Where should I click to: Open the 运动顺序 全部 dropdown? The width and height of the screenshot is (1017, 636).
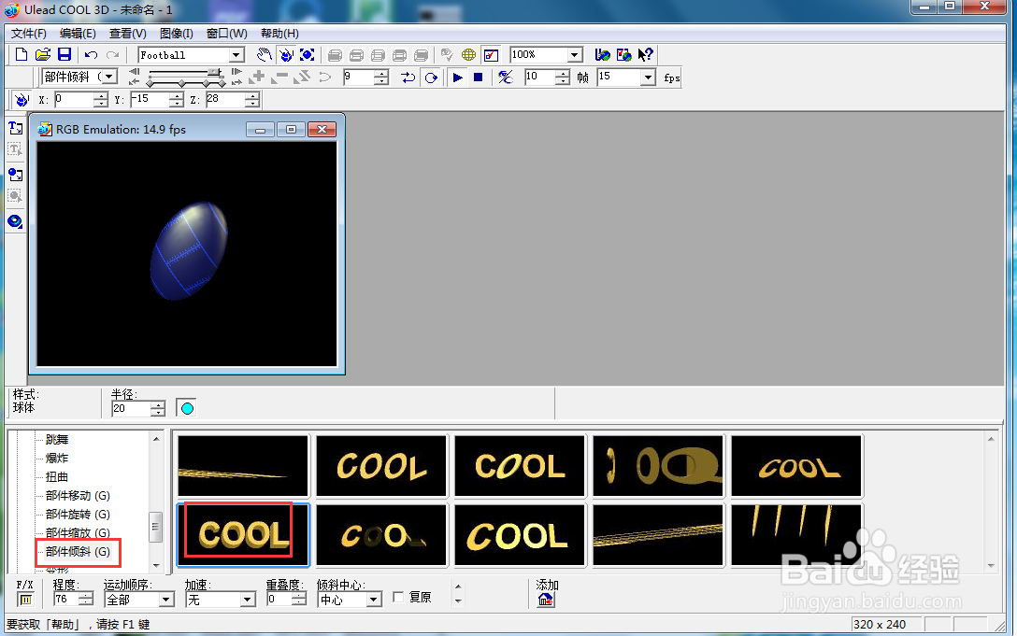(166, 600)
